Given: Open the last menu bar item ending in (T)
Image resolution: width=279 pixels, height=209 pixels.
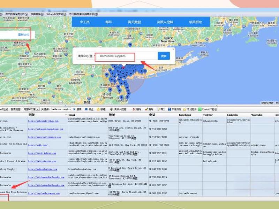Looking at the screenshot, I should (83, 14).
